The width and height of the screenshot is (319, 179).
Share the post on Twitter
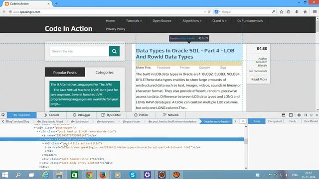pos(185,68)
